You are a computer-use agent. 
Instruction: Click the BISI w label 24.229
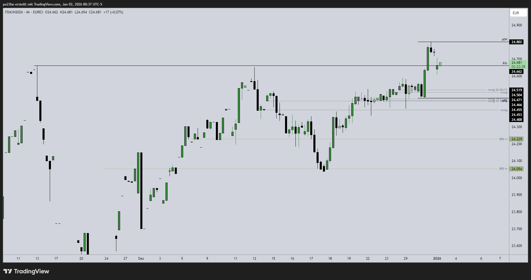517,139
